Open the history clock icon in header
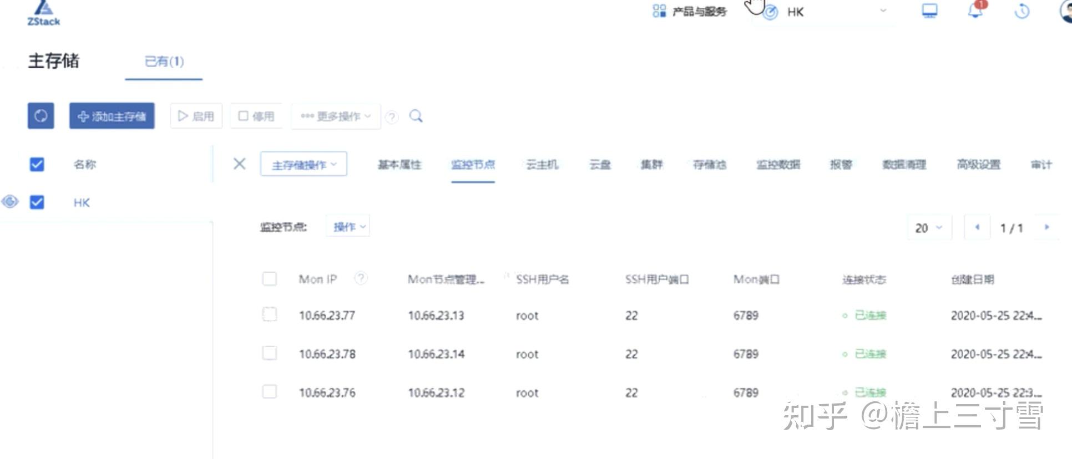Viewport: 1072px width, 459px height. pos(1022,11)
